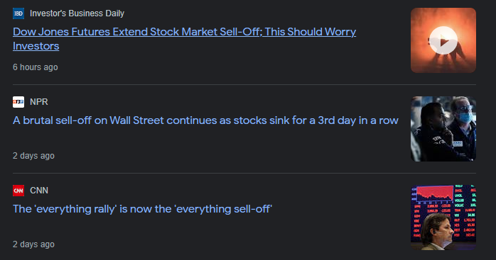Viewport: 496px width, 260px height.
Task: Click the CNN article '2 days ago' timestamp
Action: pos(33,244)
